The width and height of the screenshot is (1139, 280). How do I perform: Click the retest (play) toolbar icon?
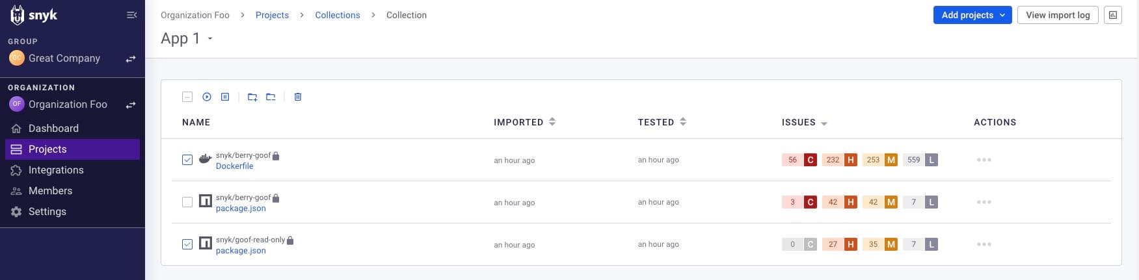coord(207,97)
